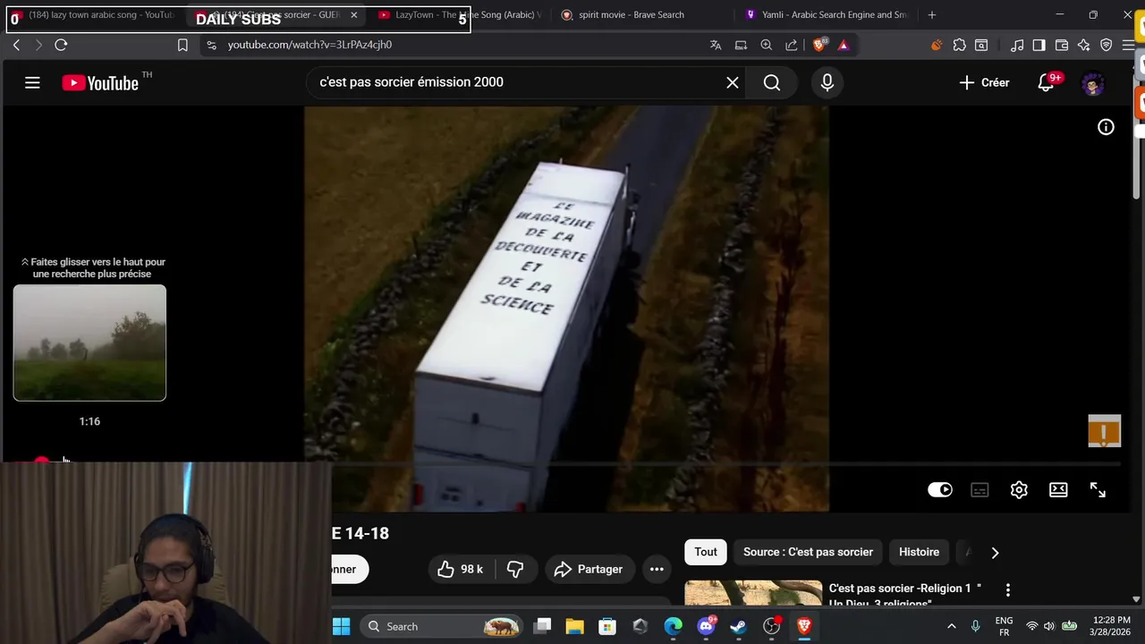
Task: Show more filter chips with right arrow
Action: 995,553
